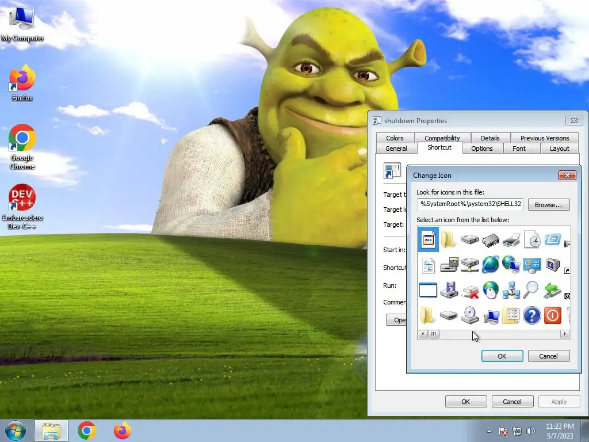Select the desktop computer monitor icon
Viewport: 589px width, 442px height.
point(491,316)
